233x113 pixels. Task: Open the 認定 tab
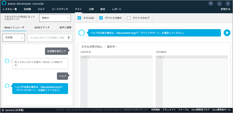click(x=103, y=9)
